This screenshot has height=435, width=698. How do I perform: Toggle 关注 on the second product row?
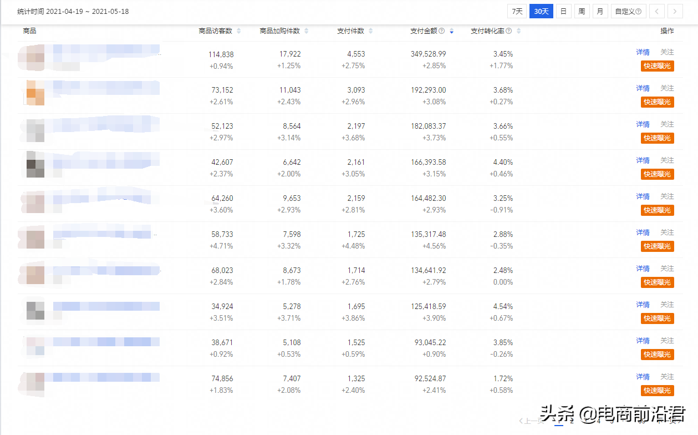point(666,88)
